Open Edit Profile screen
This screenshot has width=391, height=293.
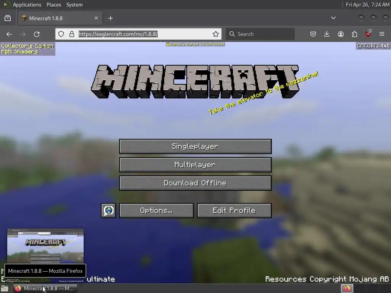pos(234,211)
